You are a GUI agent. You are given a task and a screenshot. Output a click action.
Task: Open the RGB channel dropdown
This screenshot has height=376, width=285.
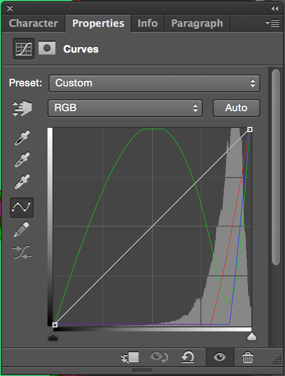(125, 108)
